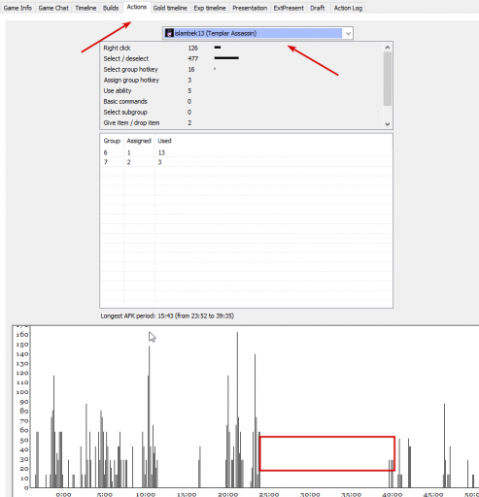The width and height of the screenshot is (479, 497).
Task: Switch to the Builds tab
Action: click(x=111, y=8)
